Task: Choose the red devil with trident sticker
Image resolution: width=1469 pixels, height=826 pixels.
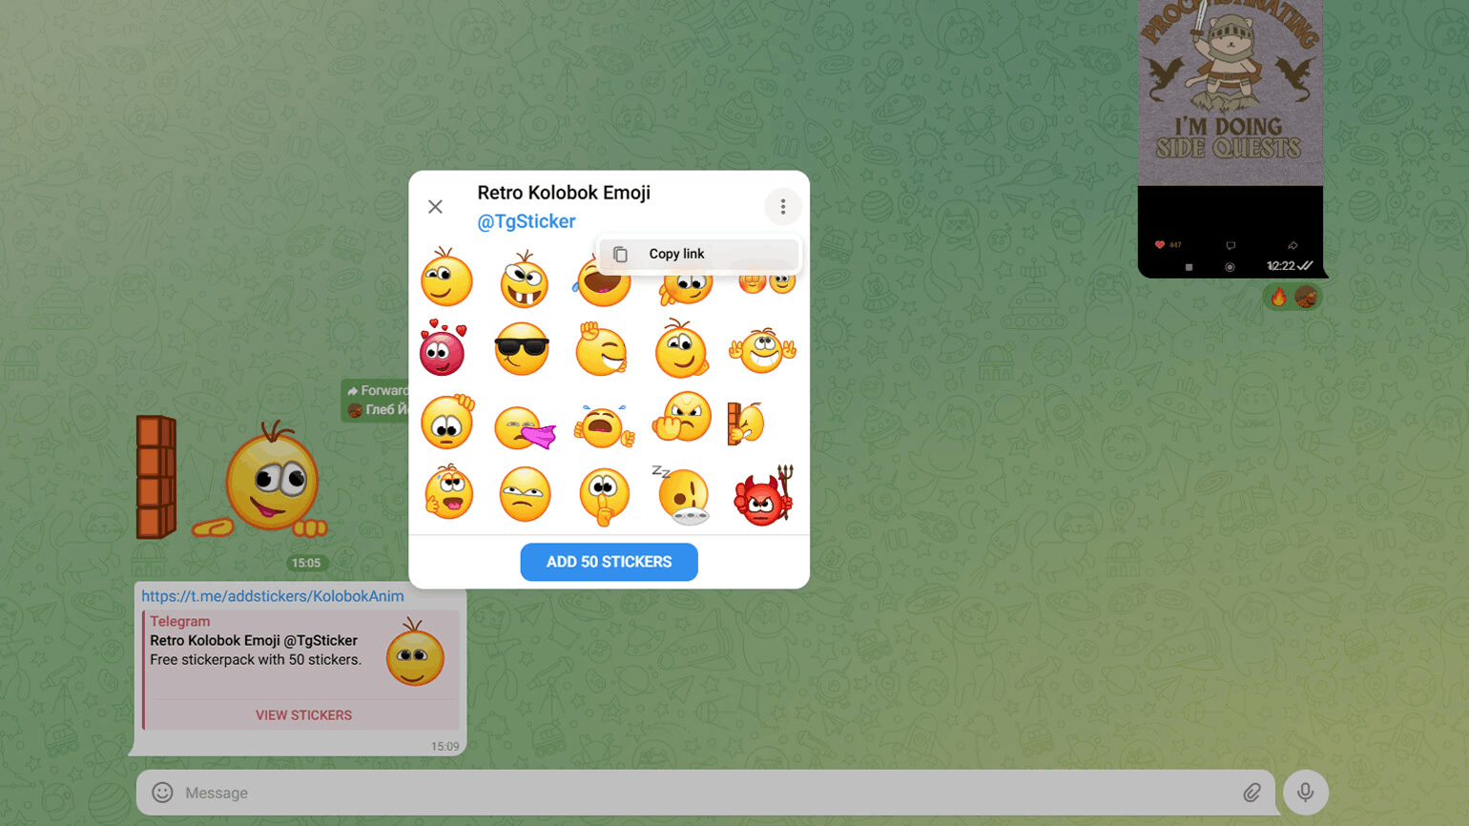Action: pyautogui.click(x=762, y=495)
